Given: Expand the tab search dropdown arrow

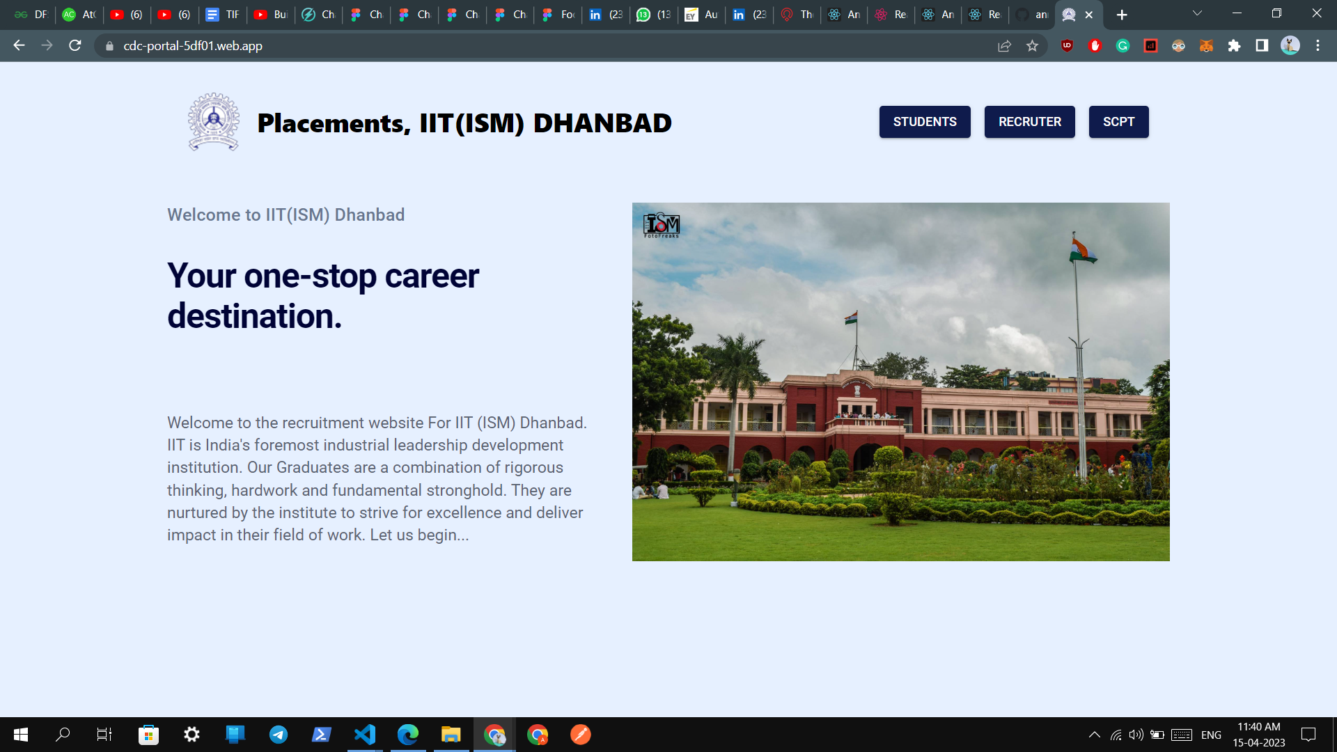Looking at the screenshot, I should [x=1197, y=14].
